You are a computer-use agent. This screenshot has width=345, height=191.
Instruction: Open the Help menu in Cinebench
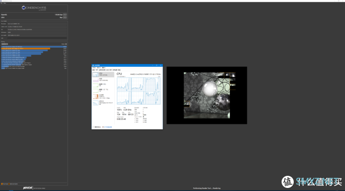5,4
